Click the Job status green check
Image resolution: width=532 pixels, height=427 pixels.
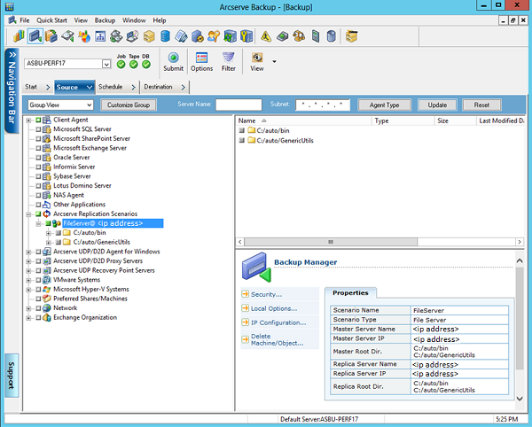(x=121, y=65)
